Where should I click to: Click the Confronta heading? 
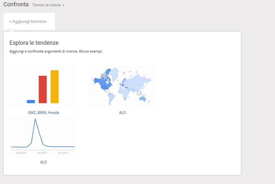[16, 5]
